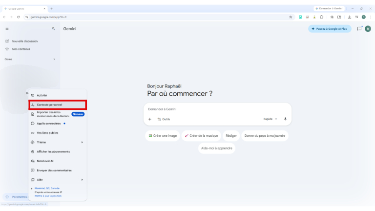Click the hamburger menu icon in the sidebar
375x211 pixels.
[x=7, y=29]
